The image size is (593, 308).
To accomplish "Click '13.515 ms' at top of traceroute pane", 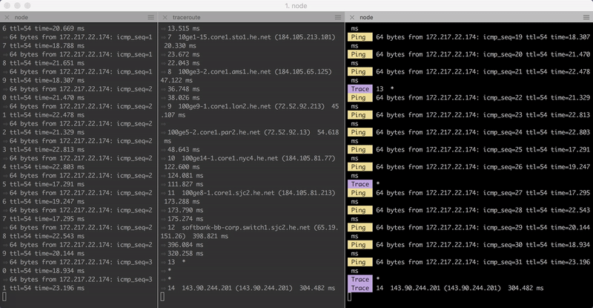I will tap(183, 28).
